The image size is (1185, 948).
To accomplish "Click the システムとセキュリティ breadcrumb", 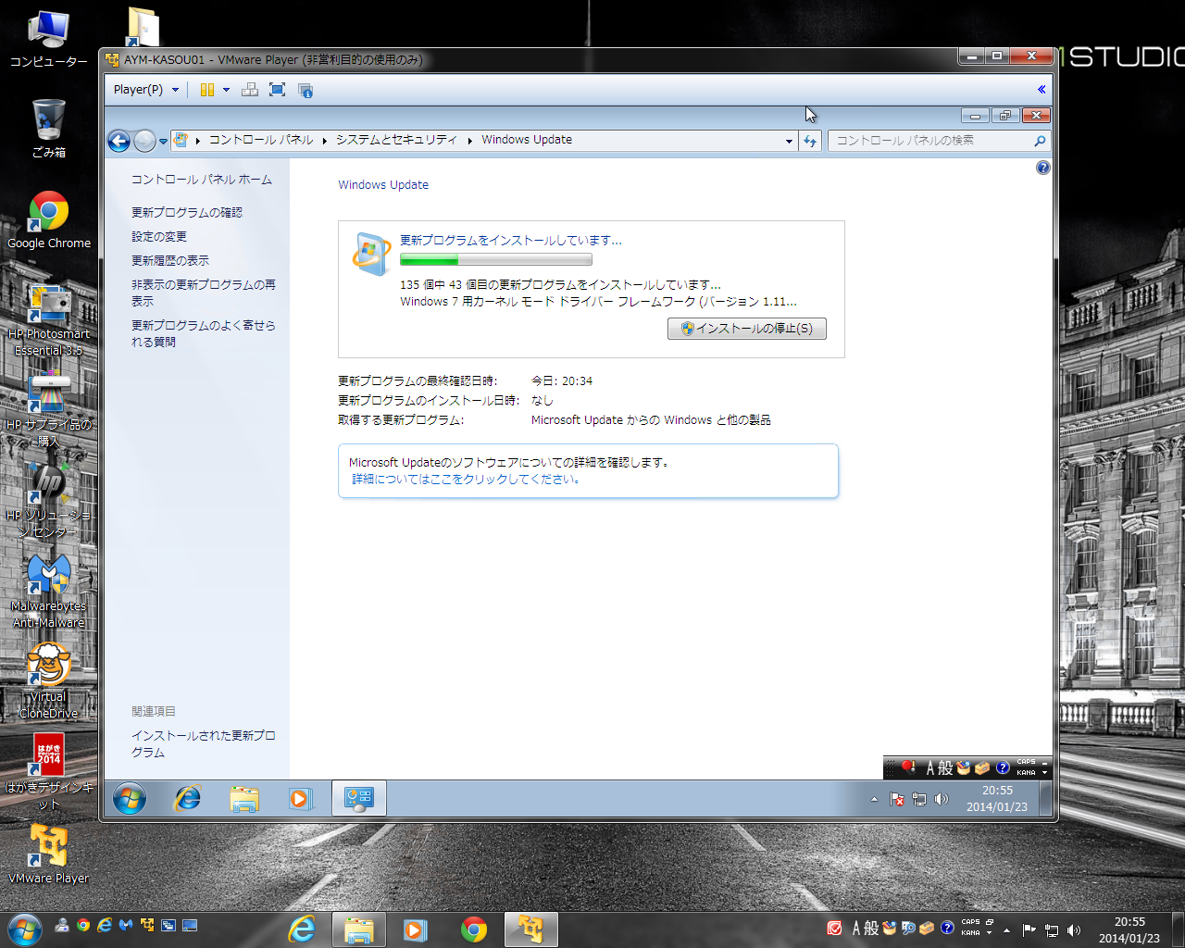I will [x=396, y=140].
